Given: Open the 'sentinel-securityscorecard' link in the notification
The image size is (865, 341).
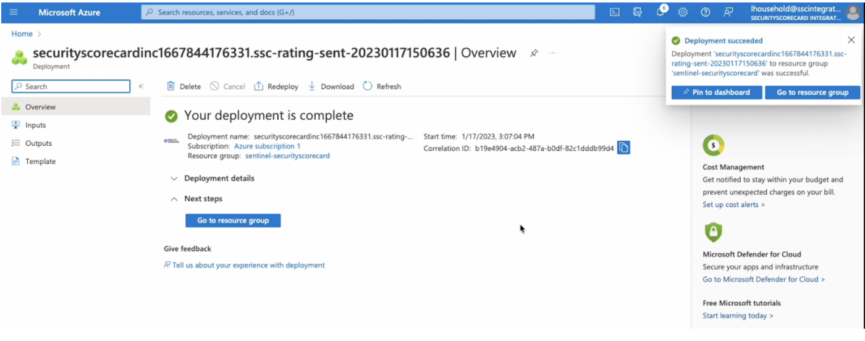Looking at the screenshot, I should click(715, 73).
